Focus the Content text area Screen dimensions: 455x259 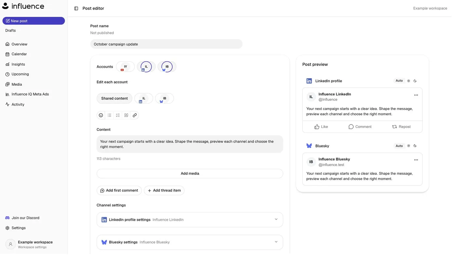tap(191, 145)
